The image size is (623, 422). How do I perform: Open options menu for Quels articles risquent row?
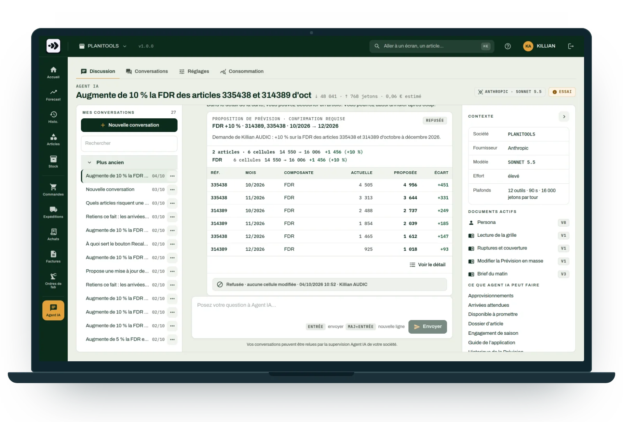click(172, 203)
